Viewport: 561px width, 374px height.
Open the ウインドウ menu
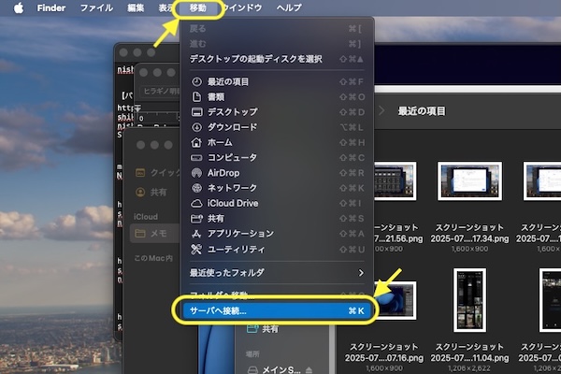click(x=243, y=7)
